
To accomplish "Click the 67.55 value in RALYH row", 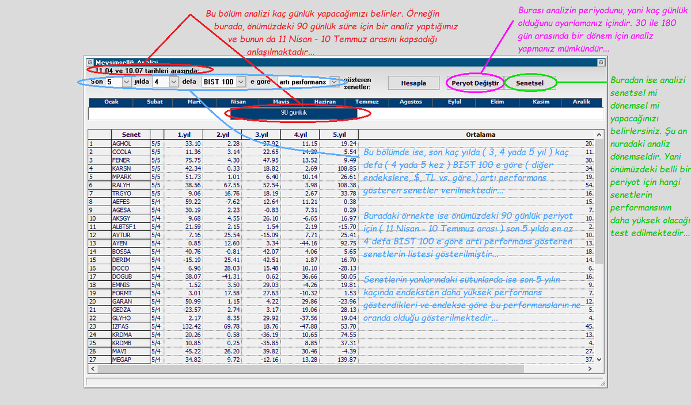I will tap(231, 185).
